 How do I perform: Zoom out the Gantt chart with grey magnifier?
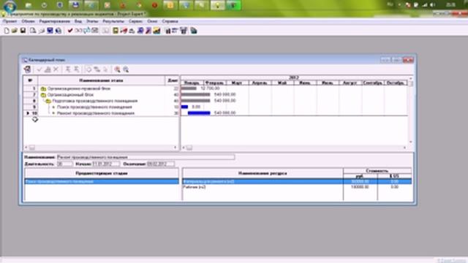[x=126, y=69]
